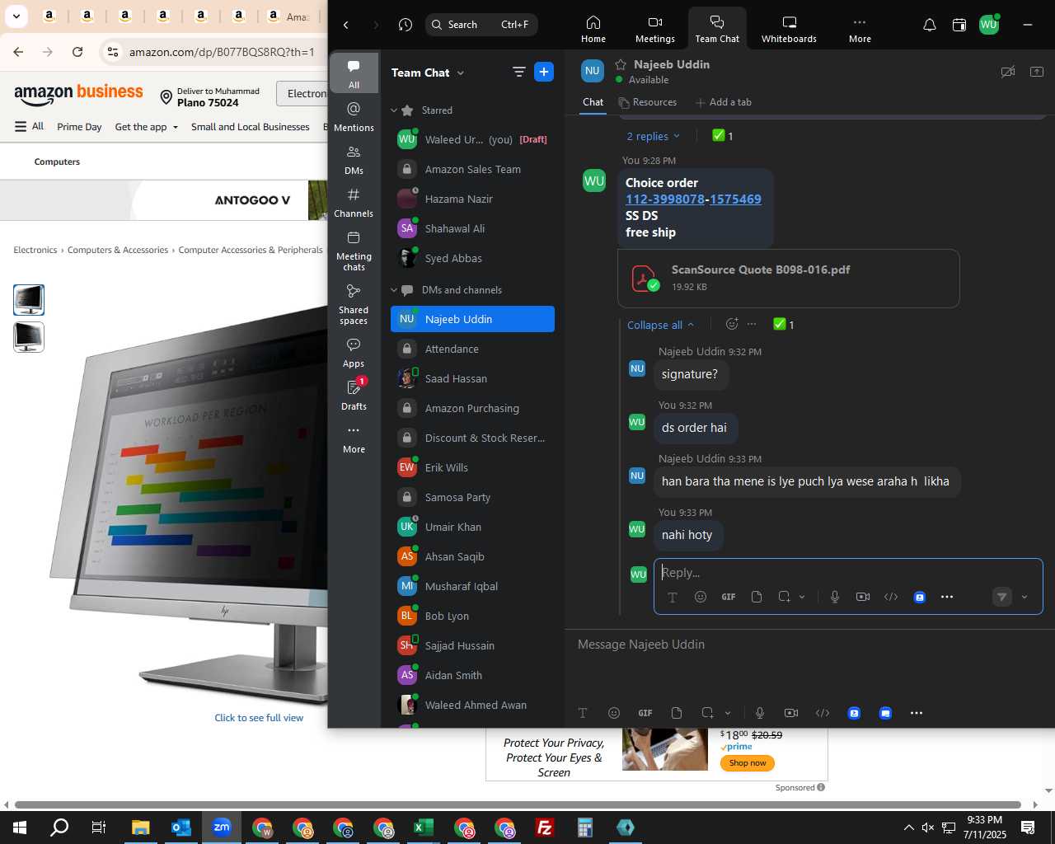Switch to the Resources tab
Screen dimensions: 1055x844
pos(648,102)
